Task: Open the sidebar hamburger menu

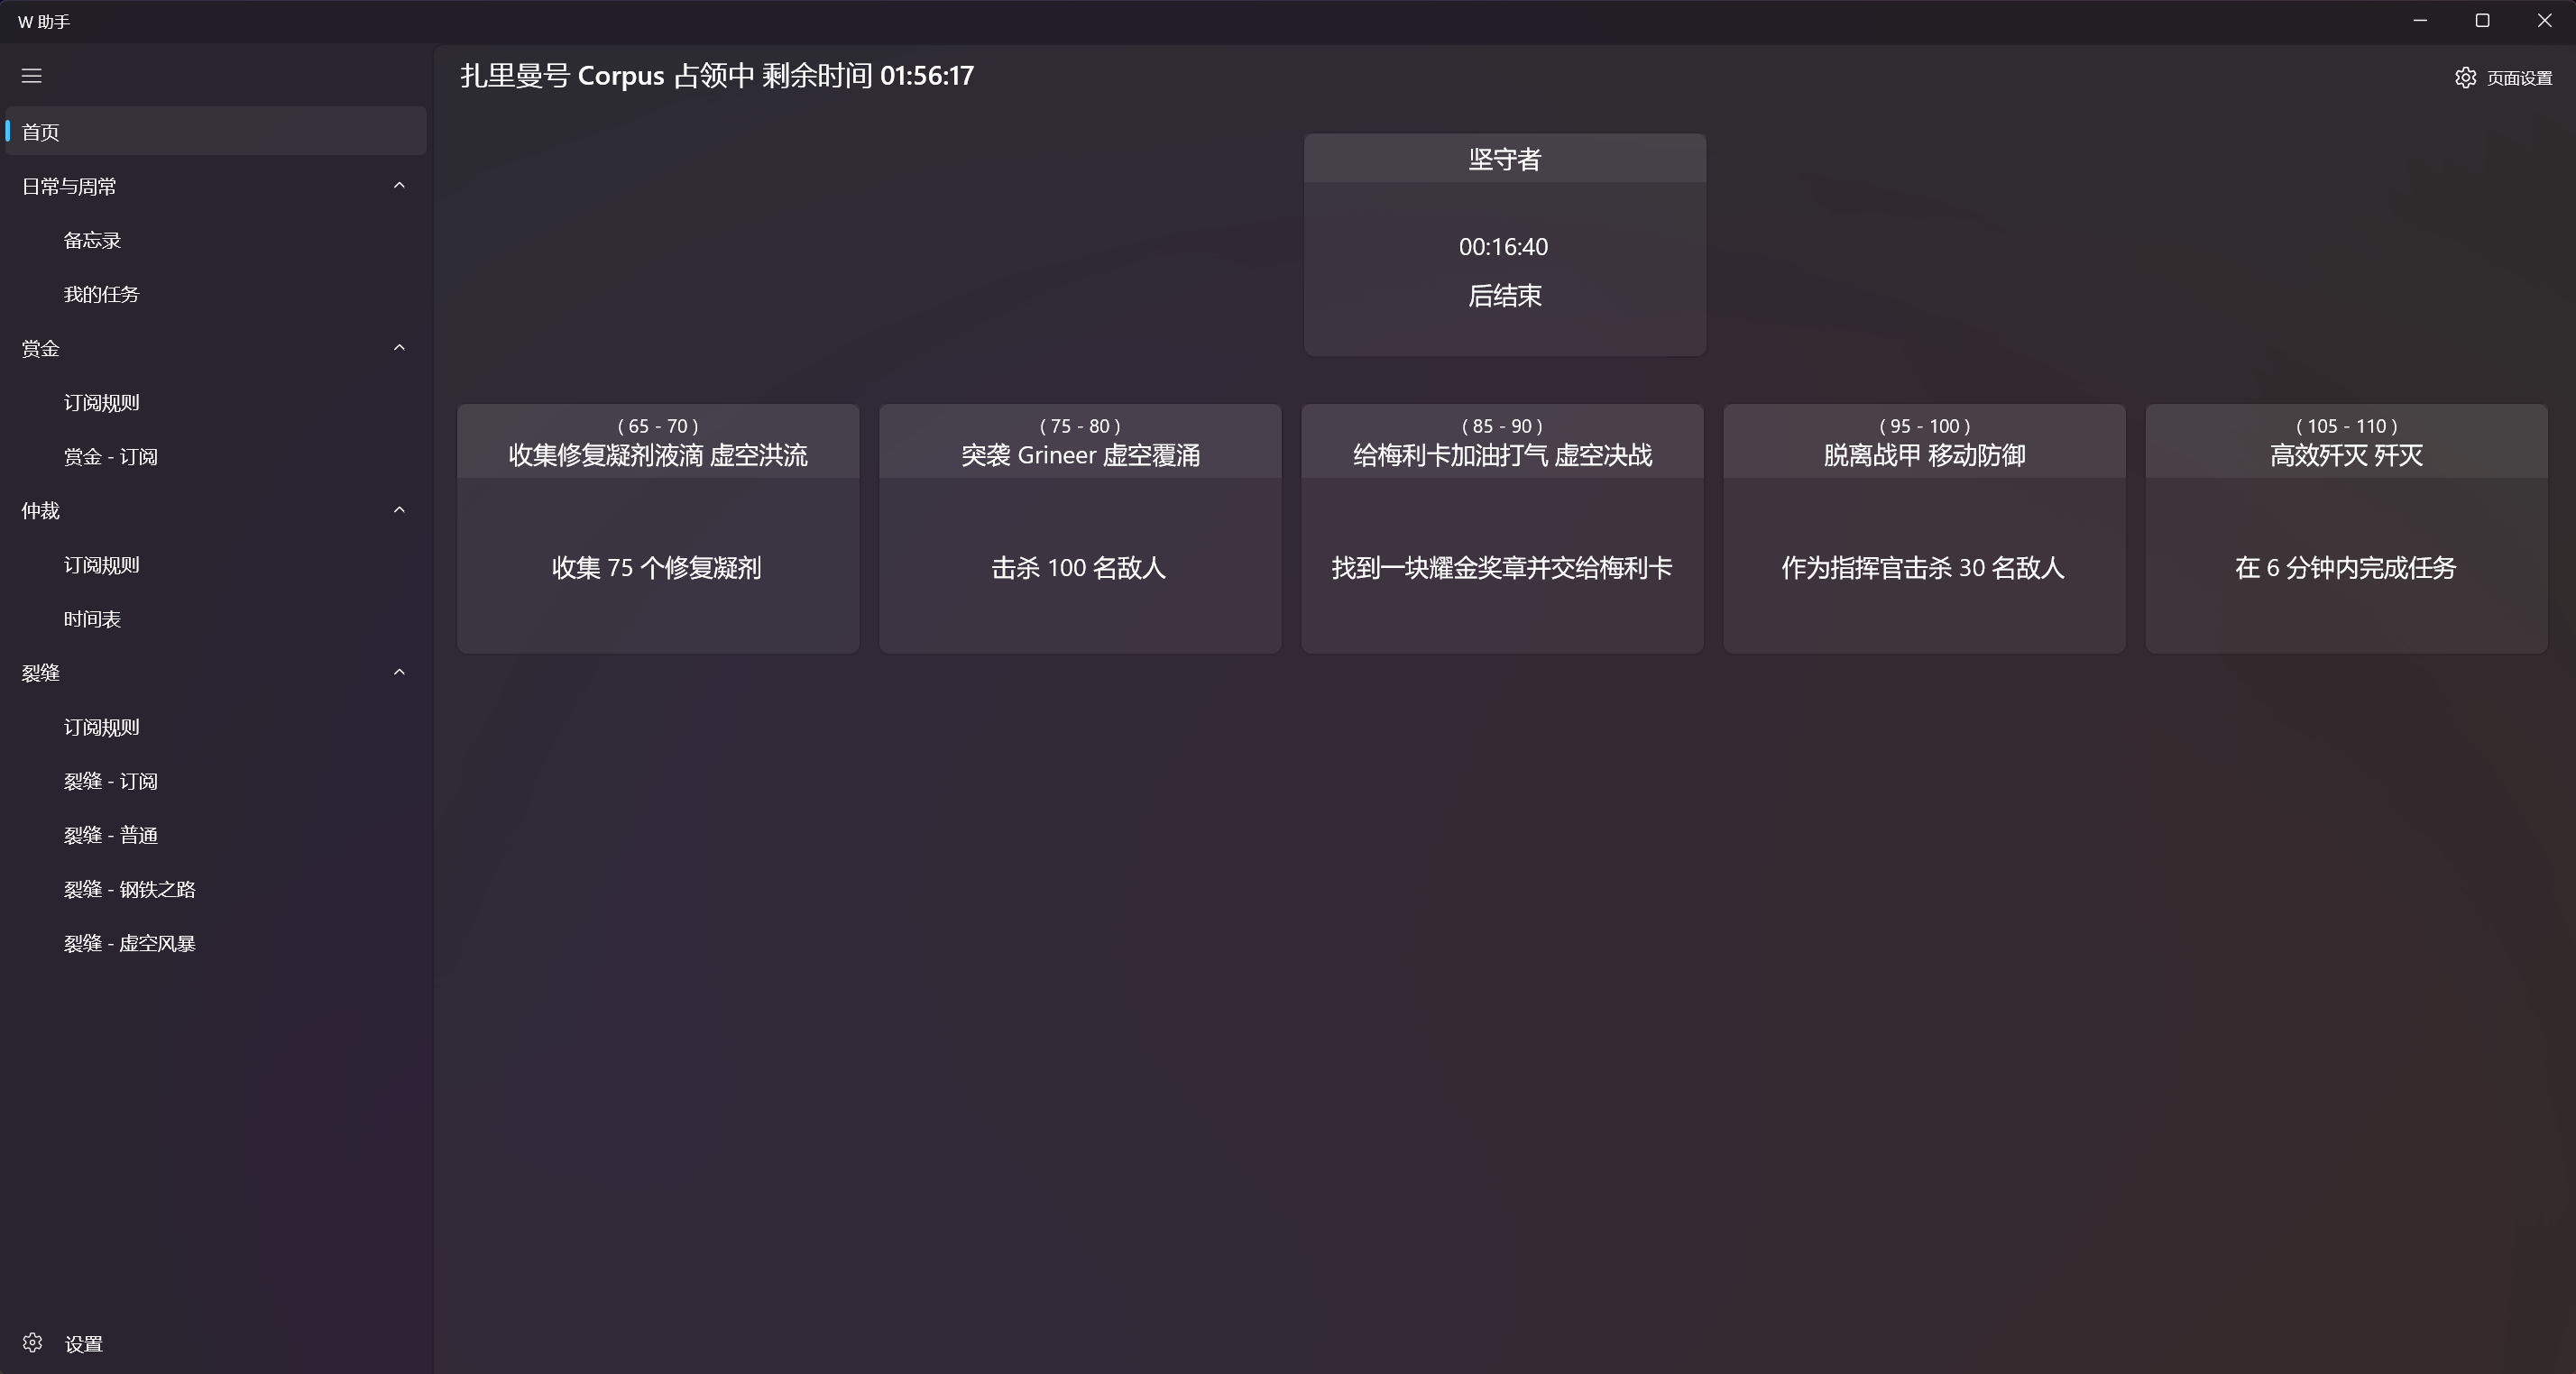Action: (31, 76)
